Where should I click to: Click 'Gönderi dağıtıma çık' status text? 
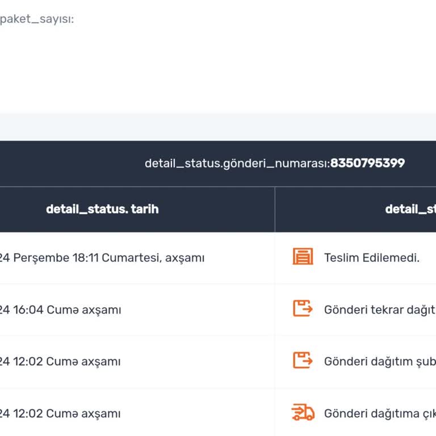coord(380,413)
